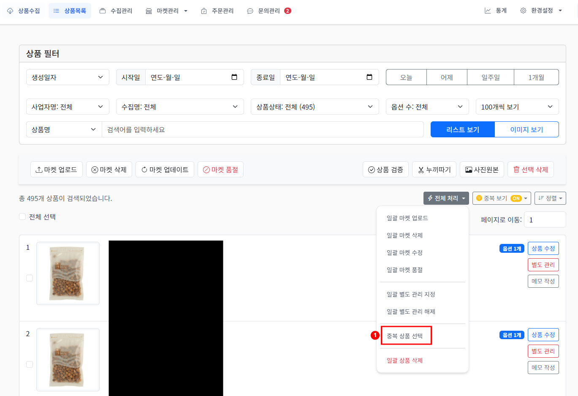This screenshot has width=578, height=396.
Task: Click the 시작일 date input field
Action: tap(195, 77)
